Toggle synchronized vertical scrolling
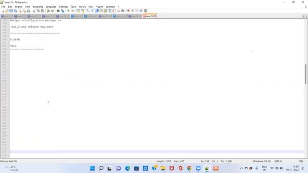 [78, 11]
